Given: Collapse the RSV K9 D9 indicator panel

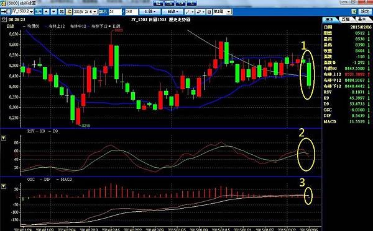Looking at the screenshot, I should click(4, 138).
